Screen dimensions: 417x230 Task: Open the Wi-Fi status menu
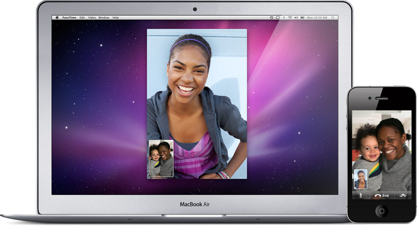(290, 17)
